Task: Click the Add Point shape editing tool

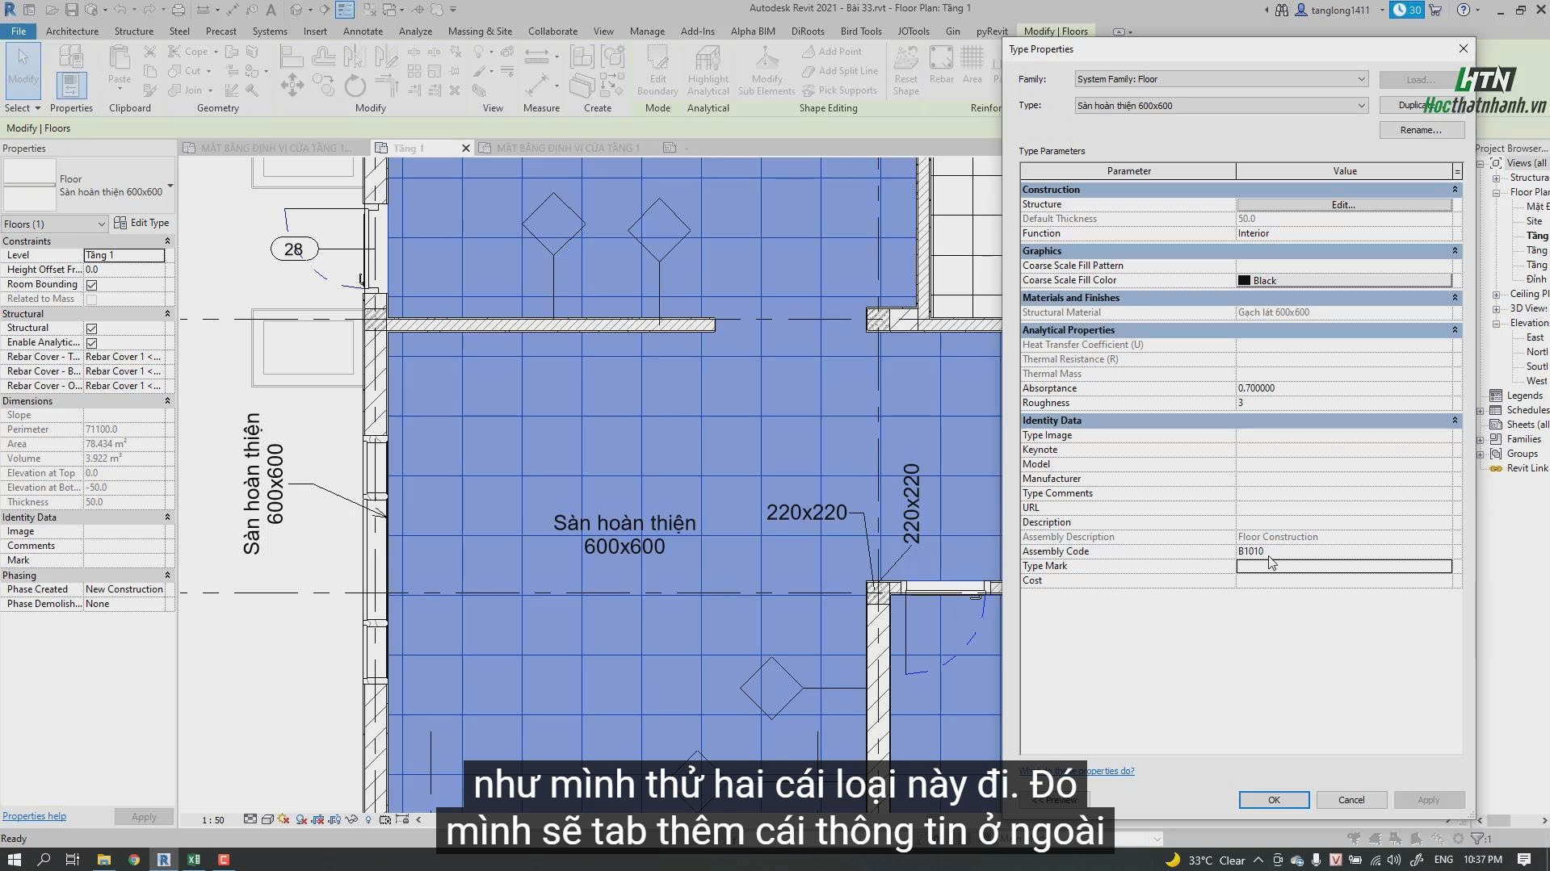Action: coord(832,52)
